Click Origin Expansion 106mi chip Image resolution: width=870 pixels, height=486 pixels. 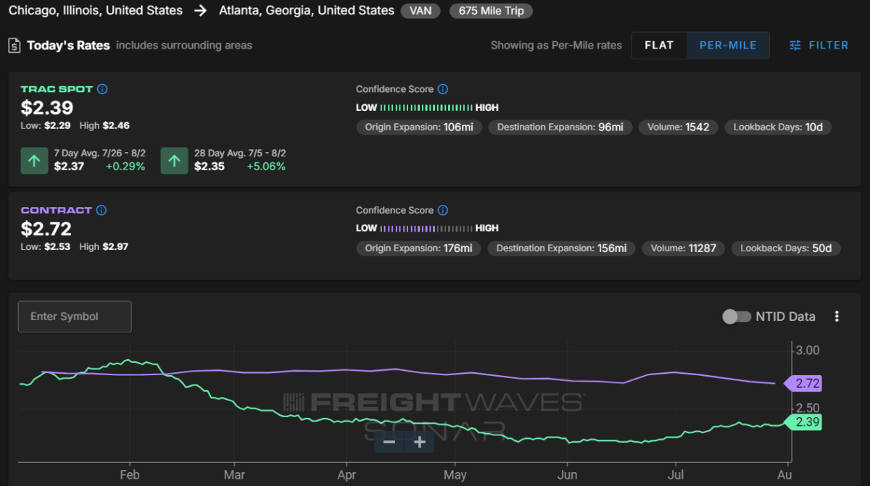point(419,127)
